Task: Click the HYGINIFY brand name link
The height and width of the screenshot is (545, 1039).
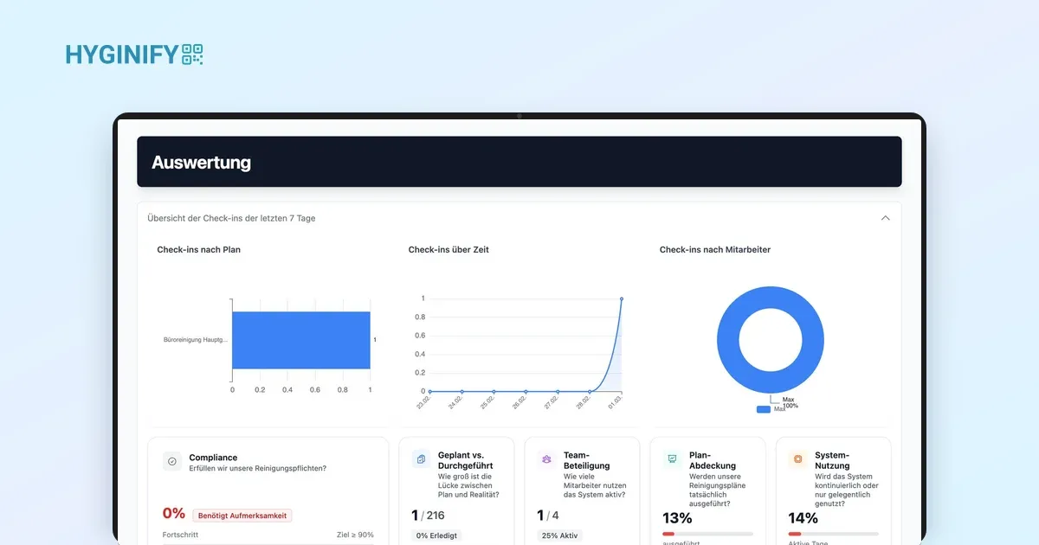Action: (x=122, y=55)
